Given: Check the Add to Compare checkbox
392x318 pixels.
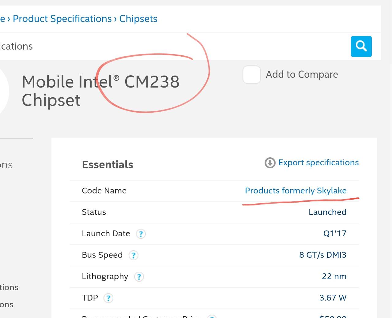Looking at the screenshot, I should pyautogui.click(x=252, y=75).
